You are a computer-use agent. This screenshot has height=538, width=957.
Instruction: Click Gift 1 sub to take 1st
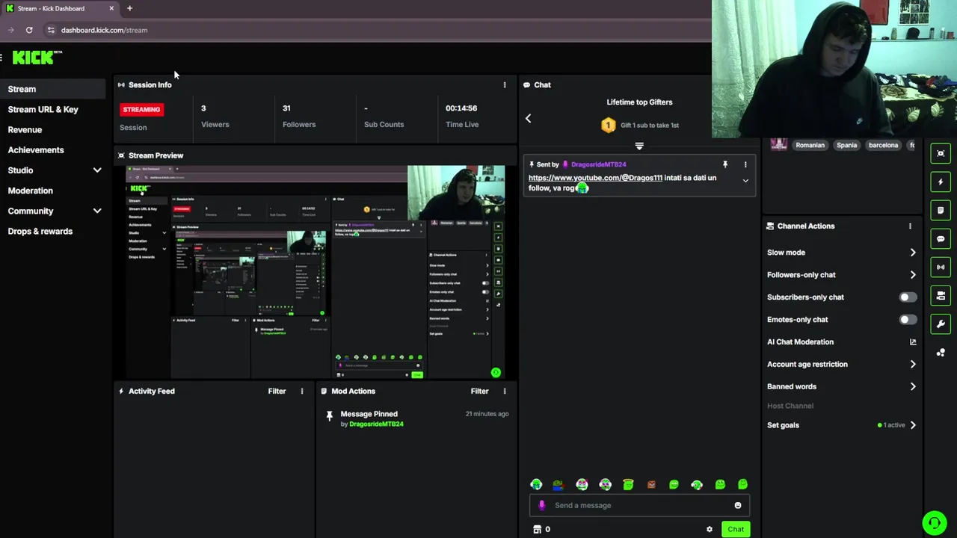pyautogui.click(x=649, y=126)
